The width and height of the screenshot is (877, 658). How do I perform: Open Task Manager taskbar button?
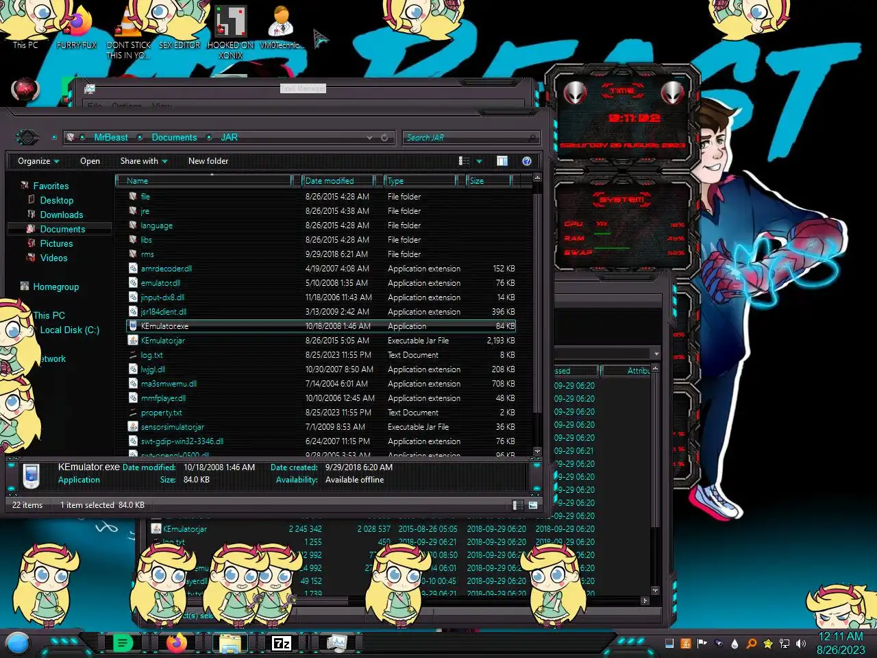(x=336, y=643)
